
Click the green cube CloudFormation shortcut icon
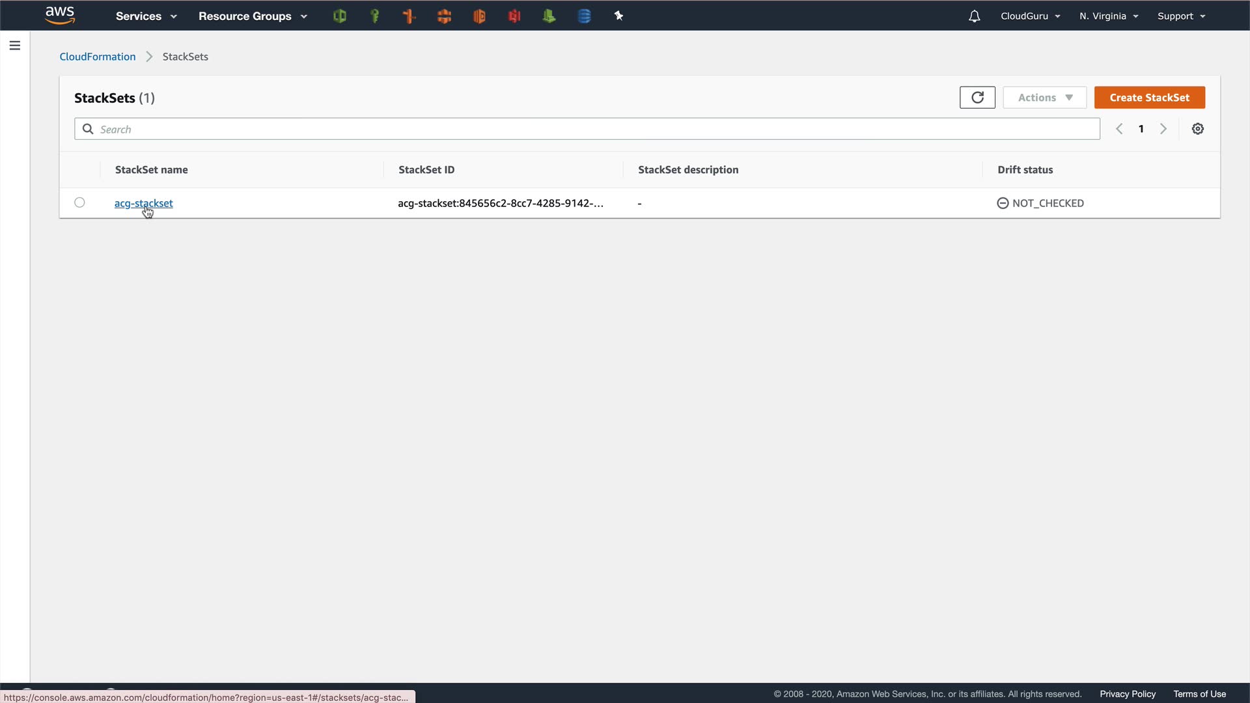(x=339, y=16)
